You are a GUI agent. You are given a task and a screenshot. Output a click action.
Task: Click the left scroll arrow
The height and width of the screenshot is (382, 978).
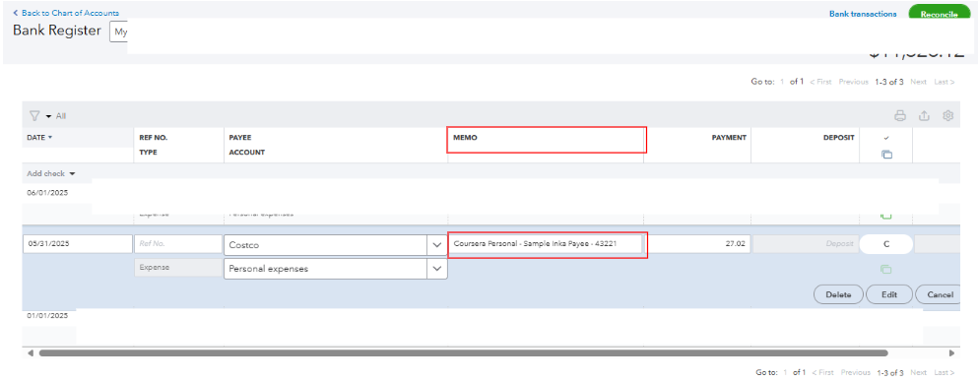click(31, 352)
